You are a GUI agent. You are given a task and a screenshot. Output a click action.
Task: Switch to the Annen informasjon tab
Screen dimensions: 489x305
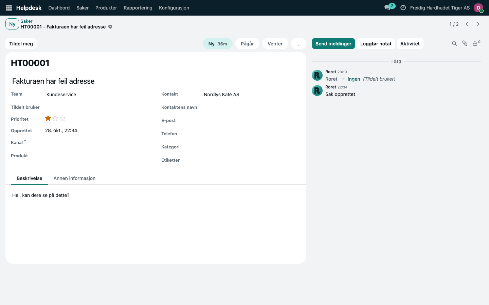click(74, 178)
